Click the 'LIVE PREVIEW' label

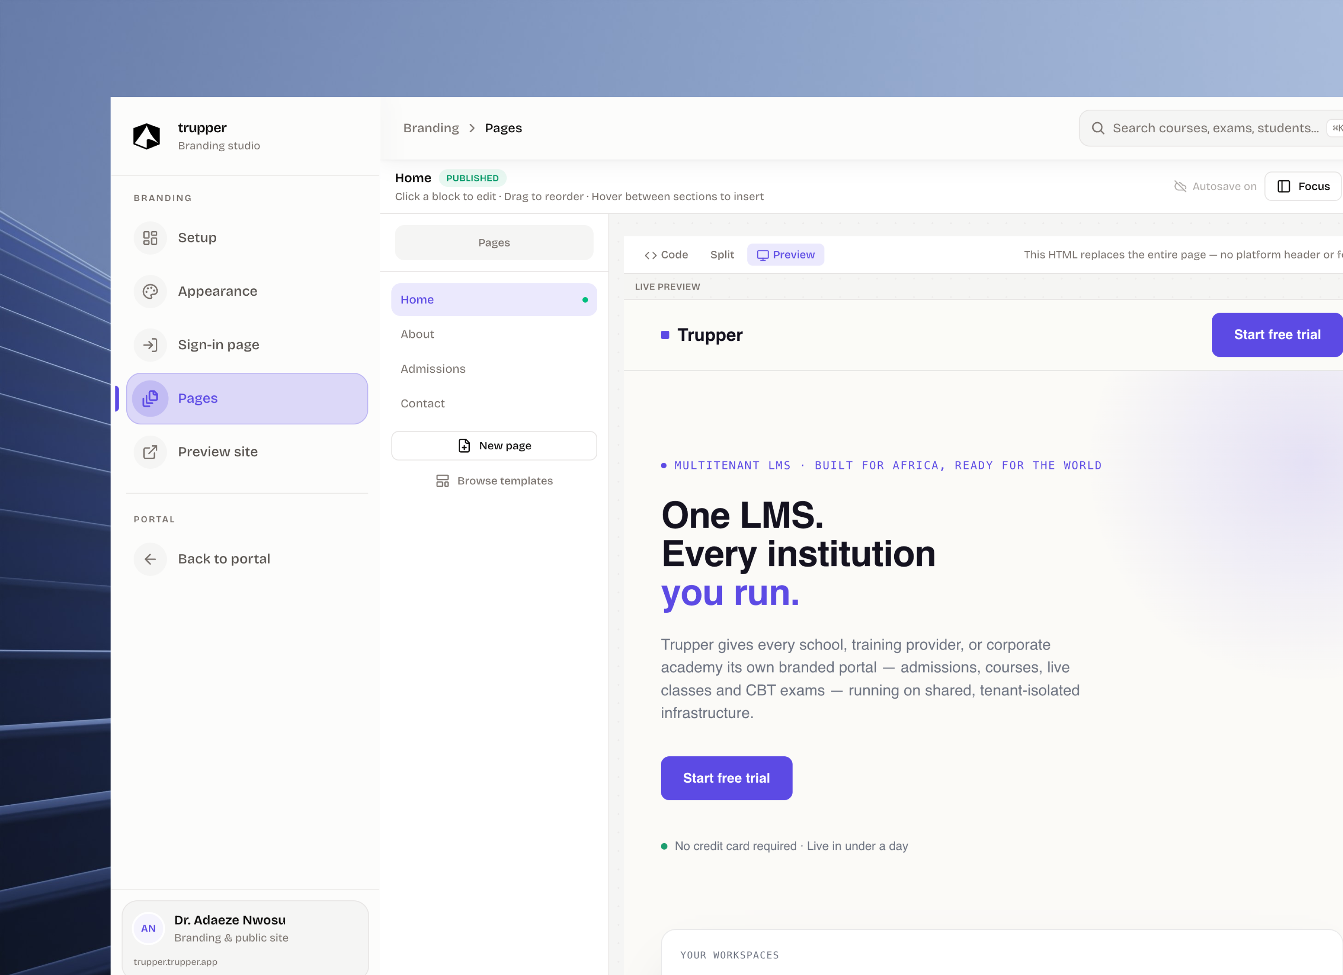click(x=667, y=286)
